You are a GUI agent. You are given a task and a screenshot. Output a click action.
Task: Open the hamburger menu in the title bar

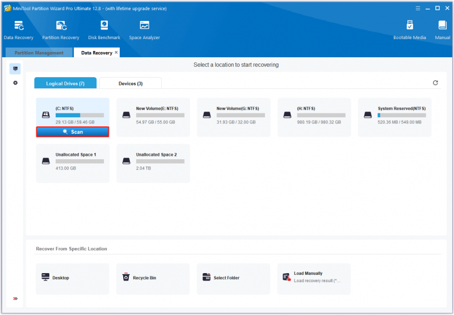click(418, 8)
